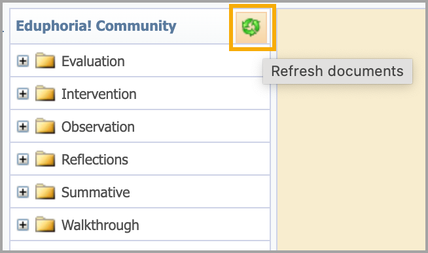Click the Observation folder icon
Screen dimensions: 428x253
(45, 126)
